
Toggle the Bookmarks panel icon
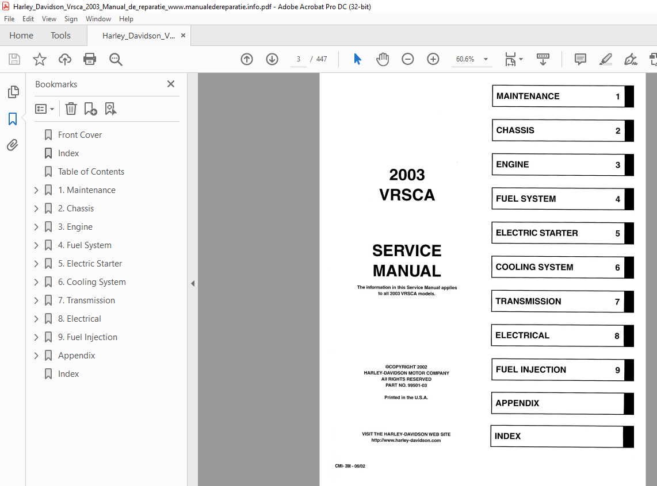pyautogui.click(x=13, y=119)
